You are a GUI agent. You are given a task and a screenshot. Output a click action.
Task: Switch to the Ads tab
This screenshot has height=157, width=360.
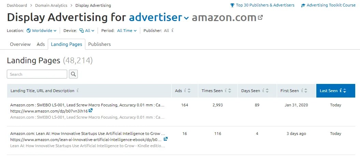point(41,44)
